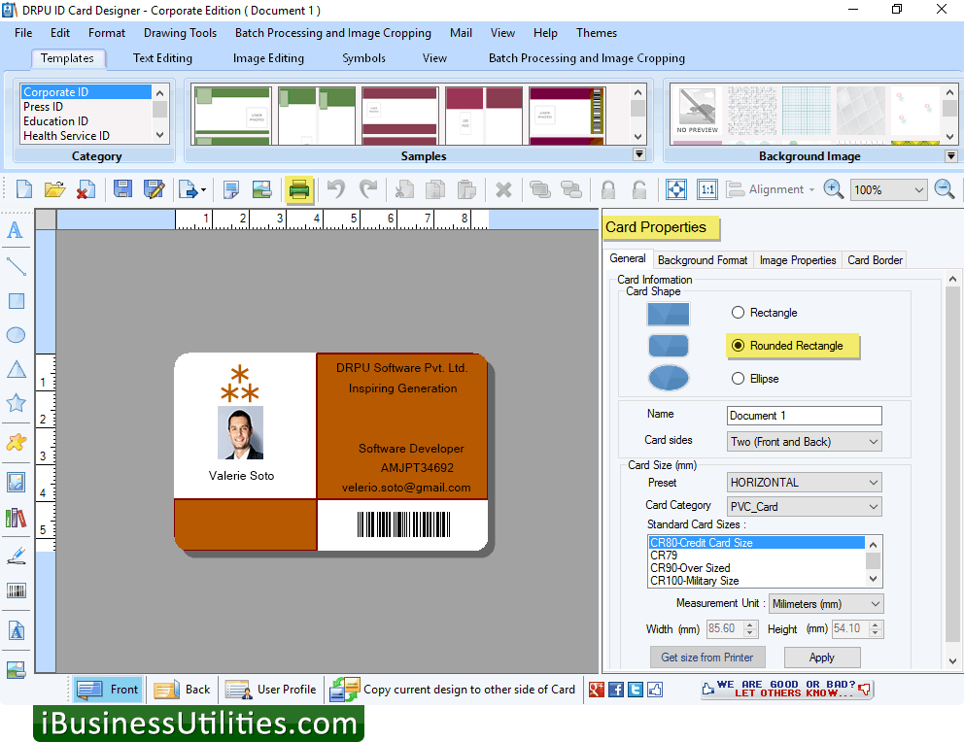Open the Alignment dropdown
The width and height of the screenshot is (964, 742).
pyautogui.click(x=771, y=189)
